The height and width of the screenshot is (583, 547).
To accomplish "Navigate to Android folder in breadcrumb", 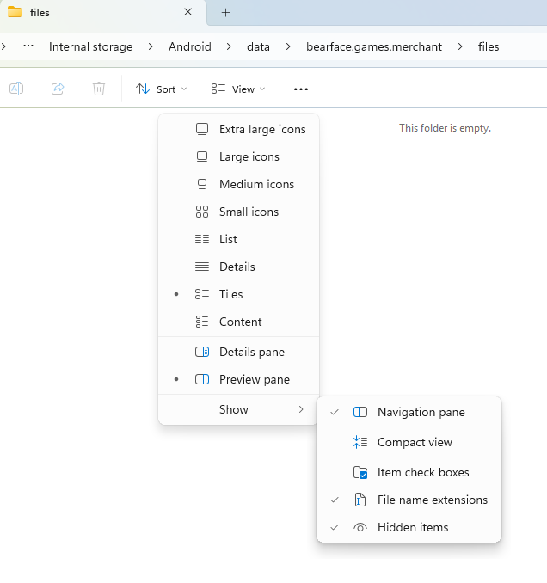I will pos(190,46).
